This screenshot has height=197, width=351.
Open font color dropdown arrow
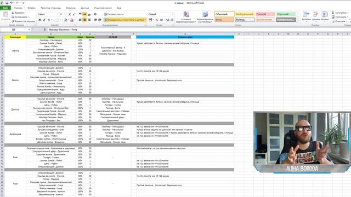pyautogui.click(x=75, y=20)
